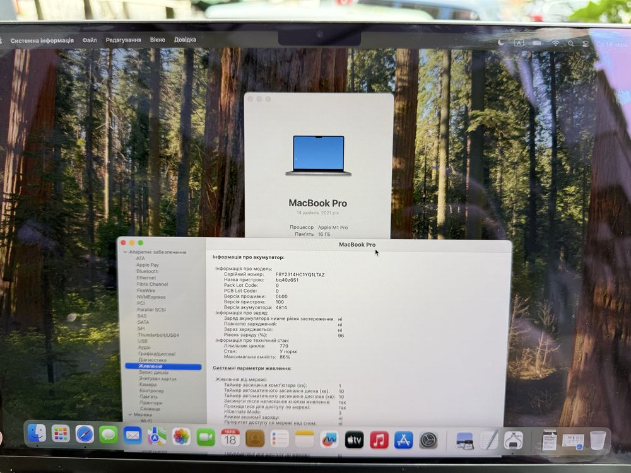Launch Safari from the Dock

coord(85,435)
